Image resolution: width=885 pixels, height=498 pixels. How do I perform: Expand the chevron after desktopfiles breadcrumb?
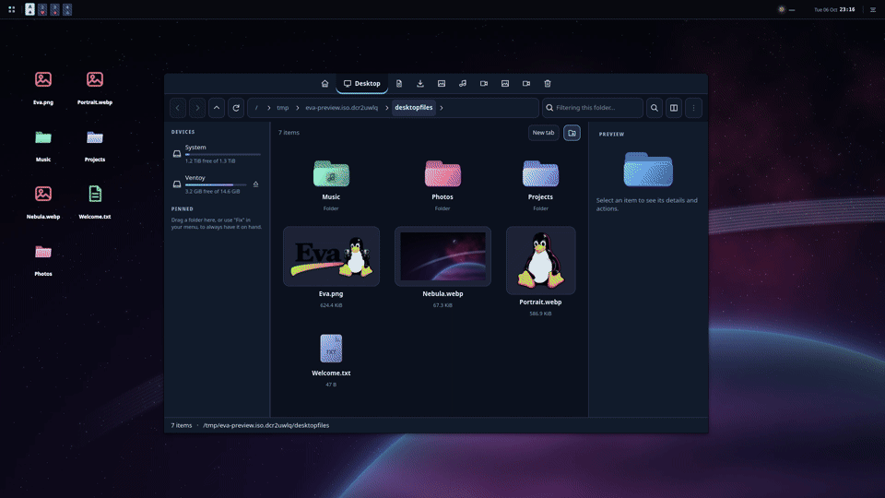[x=442, y=108]
